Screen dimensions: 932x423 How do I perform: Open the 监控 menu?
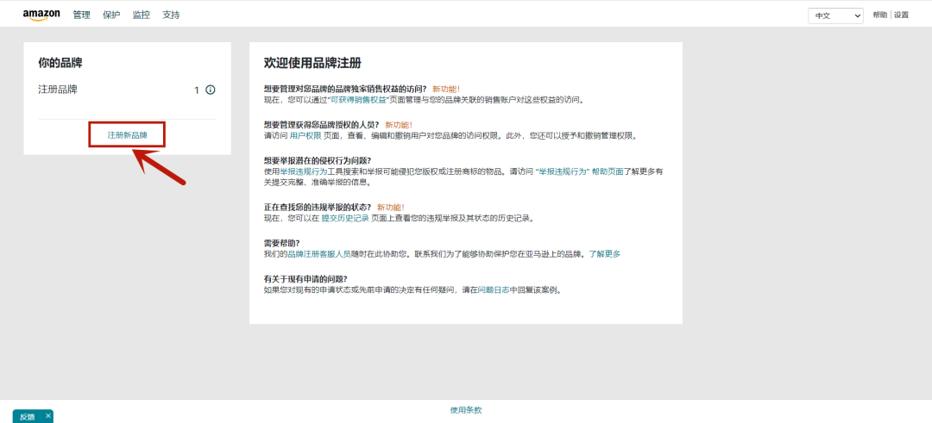pos(142,16)
